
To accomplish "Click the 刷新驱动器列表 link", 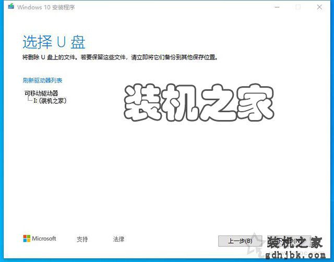I will tap(42, 80).
